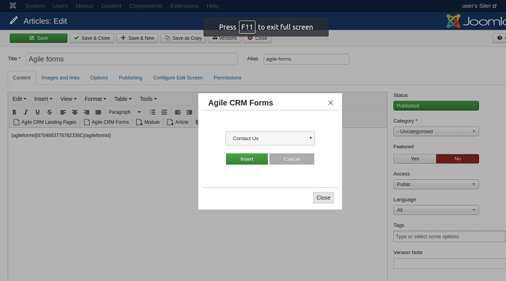The image size is (506, 281).
Task: Switch to the Options tab
Action: [99, 77]
